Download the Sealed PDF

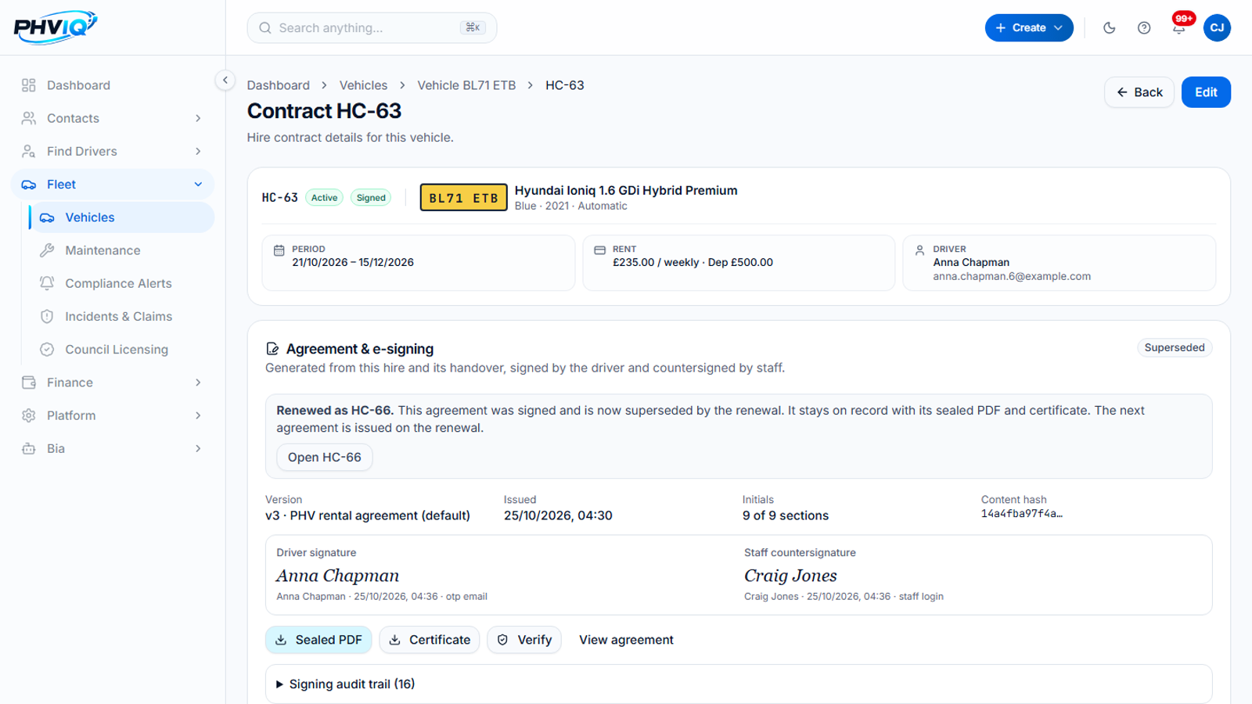click(318, 640)
